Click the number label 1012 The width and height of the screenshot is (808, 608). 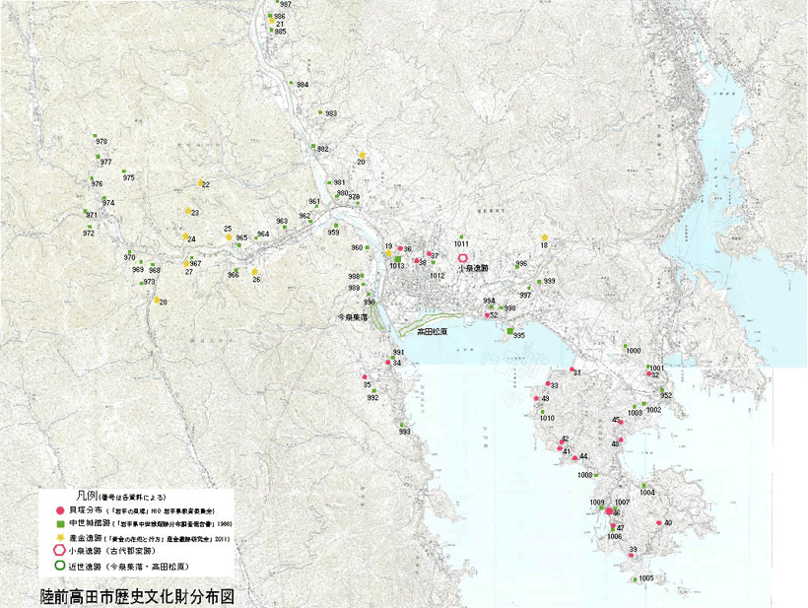click(437, 276)
